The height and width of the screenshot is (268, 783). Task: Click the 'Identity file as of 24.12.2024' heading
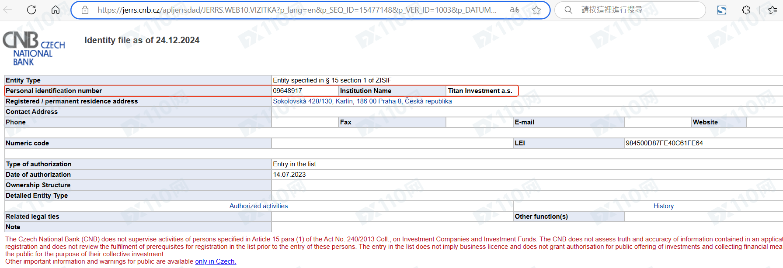click(142, 40)
